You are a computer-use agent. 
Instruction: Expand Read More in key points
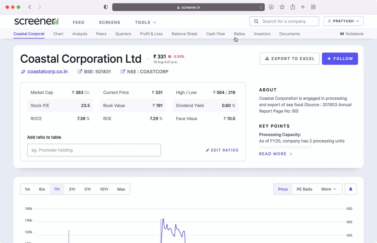click(276, 154)
